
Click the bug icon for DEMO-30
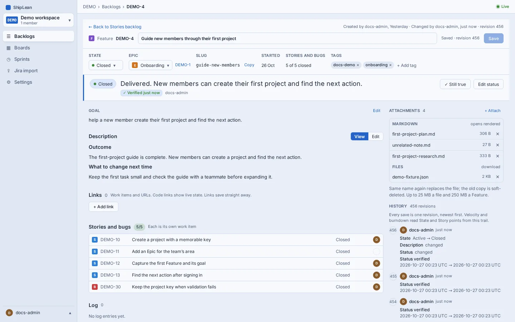[95, 287]
